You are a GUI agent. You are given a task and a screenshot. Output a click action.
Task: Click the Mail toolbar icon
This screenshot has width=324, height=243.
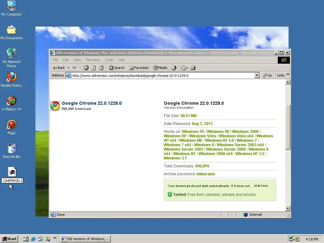point(183,68)
